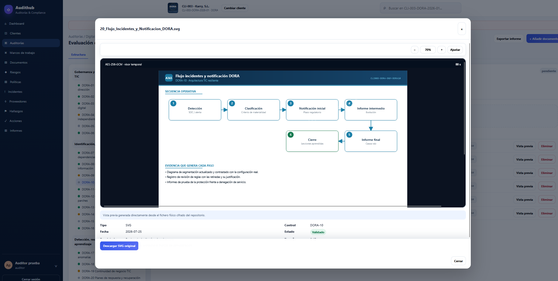Viewport: 558px width, 281px height.
Task: Open Incidentes in the sidebar
Action: point(15,92)
